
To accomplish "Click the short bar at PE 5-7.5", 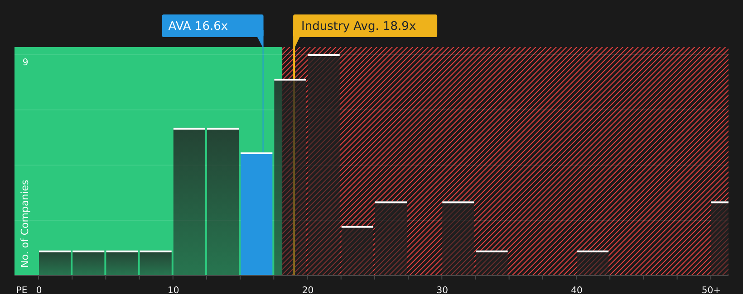I will pos(122,263).
